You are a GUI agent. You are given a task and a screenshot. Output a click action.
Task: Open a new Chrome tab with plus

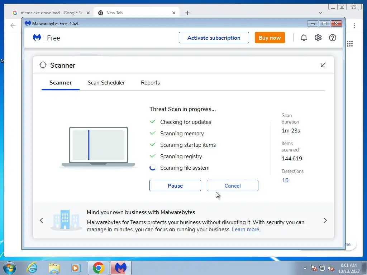point(187,13)
